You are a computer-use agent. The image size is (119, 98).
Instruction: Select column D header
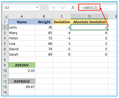[89, 16]
